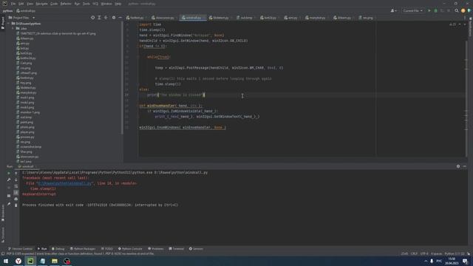This screenshot has height=266, width=473.
Task: Open the TODO tool window
Action: click(107, 249)
